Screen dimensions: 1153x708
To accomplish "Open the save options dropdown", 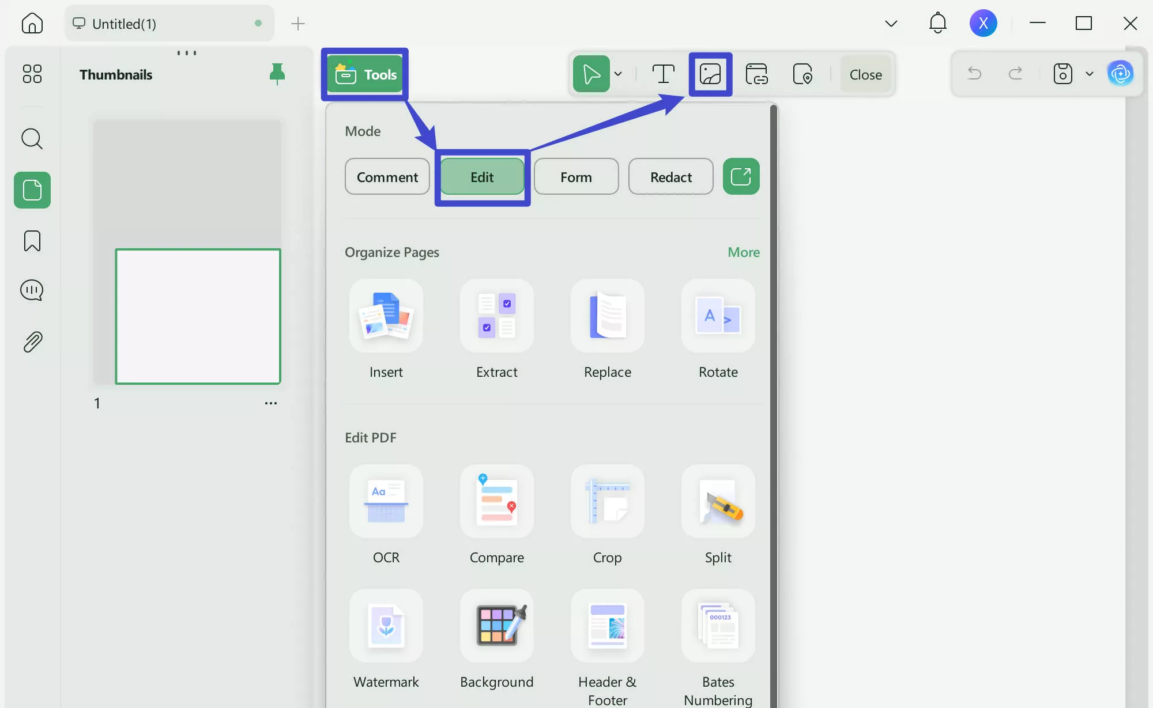I will pyautogui.click(x=1090, y=74).
